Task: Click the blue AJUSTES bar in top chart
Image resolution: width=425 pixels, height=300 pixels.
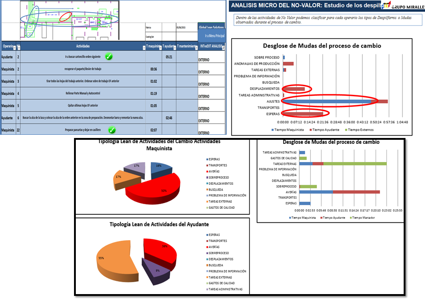Action: 327,101
